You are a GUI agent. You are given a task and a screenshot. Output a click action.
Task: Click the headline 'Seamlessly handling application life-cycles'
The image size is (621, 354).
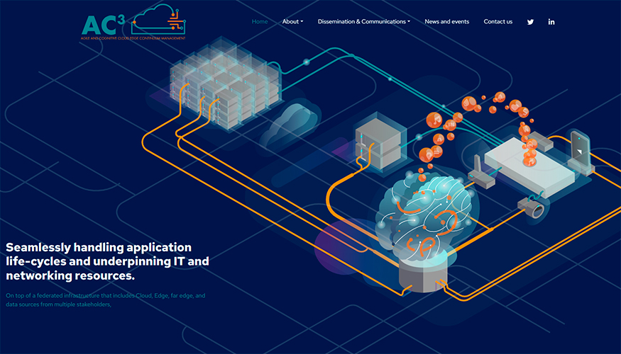[107, 261]
